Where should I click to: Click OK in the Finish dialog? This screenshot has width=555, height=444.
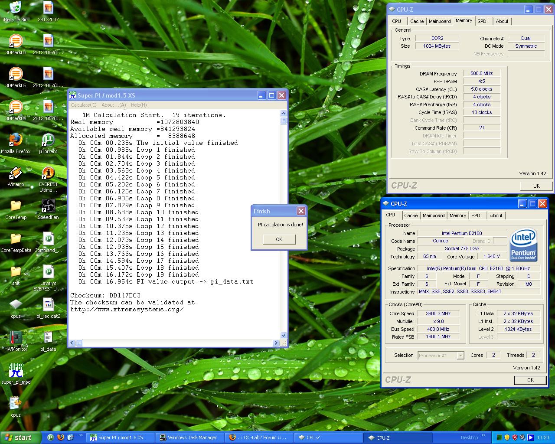[x=279, y=239]
